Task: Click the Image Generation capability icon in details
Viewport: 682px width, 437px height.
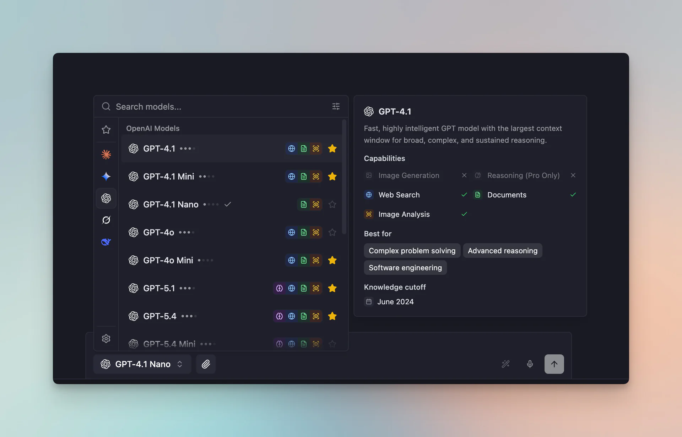Action: (369, 175)
